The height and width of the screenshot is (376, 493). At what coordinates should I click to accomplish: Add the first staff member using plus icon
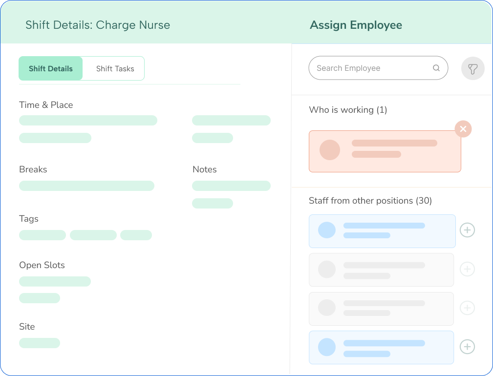tap(467, 230)
